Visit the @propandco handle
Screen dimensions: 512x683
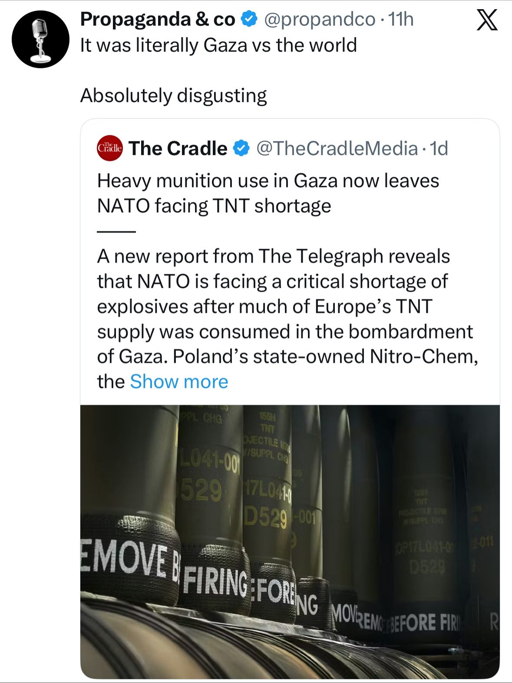click(x=320, y=20)
